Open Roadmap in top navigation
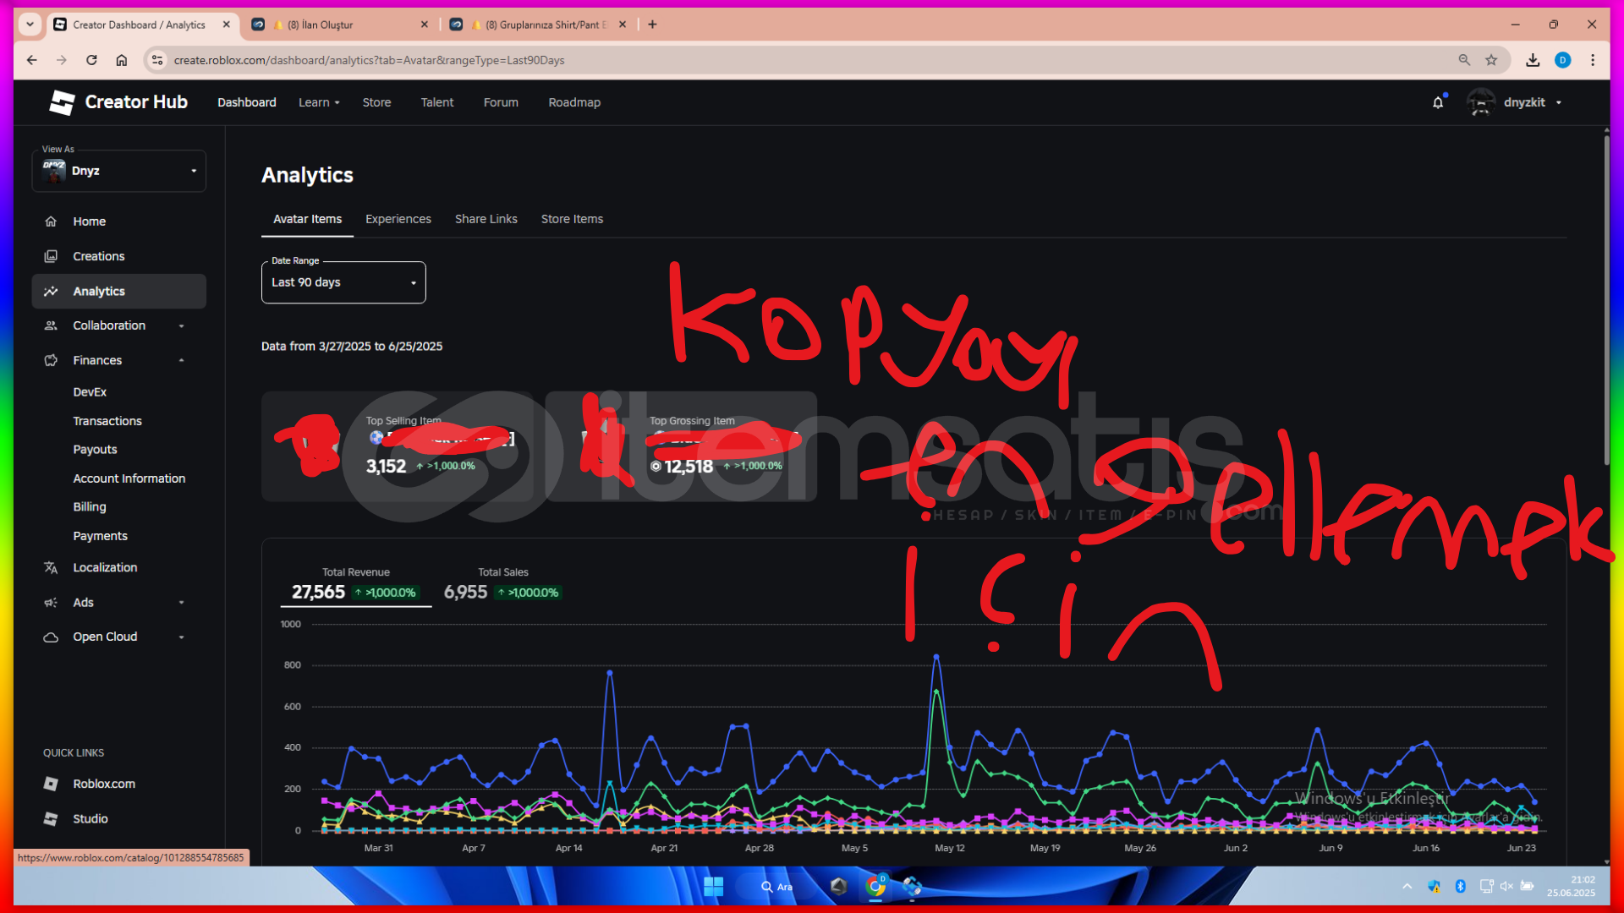 click(x=574, y=102)
